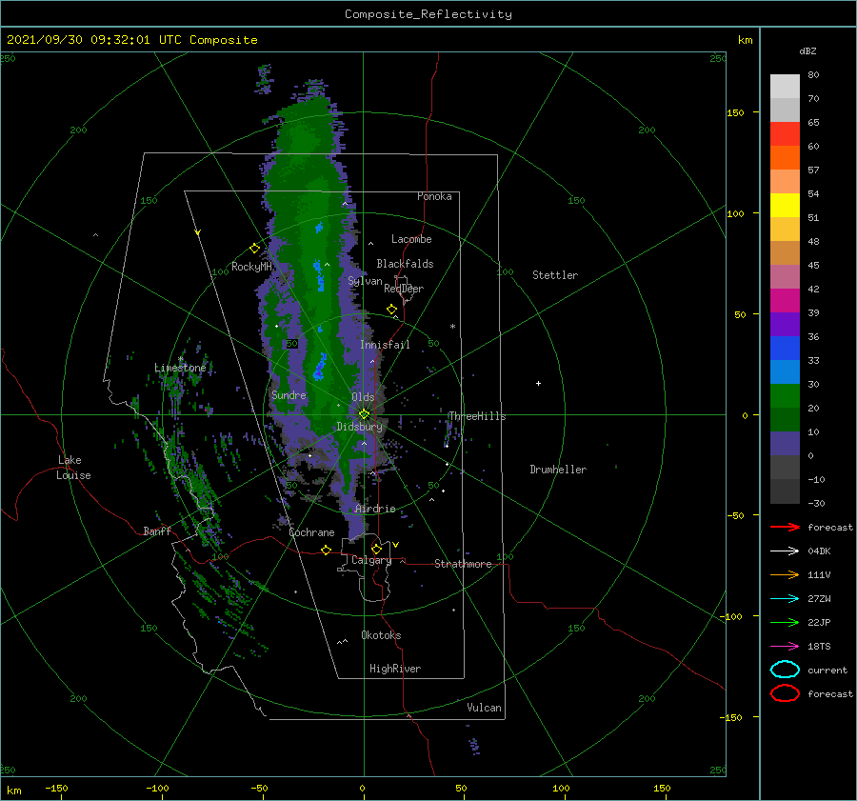Select the orange 57–60 dBZ color swatch
857x801 pixels.
[785, 157]
